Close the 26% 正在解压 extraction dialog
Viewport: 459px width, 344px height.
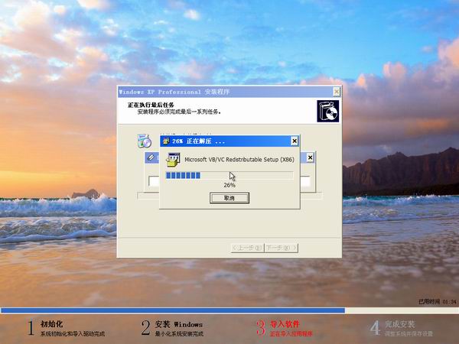(295, 141)
